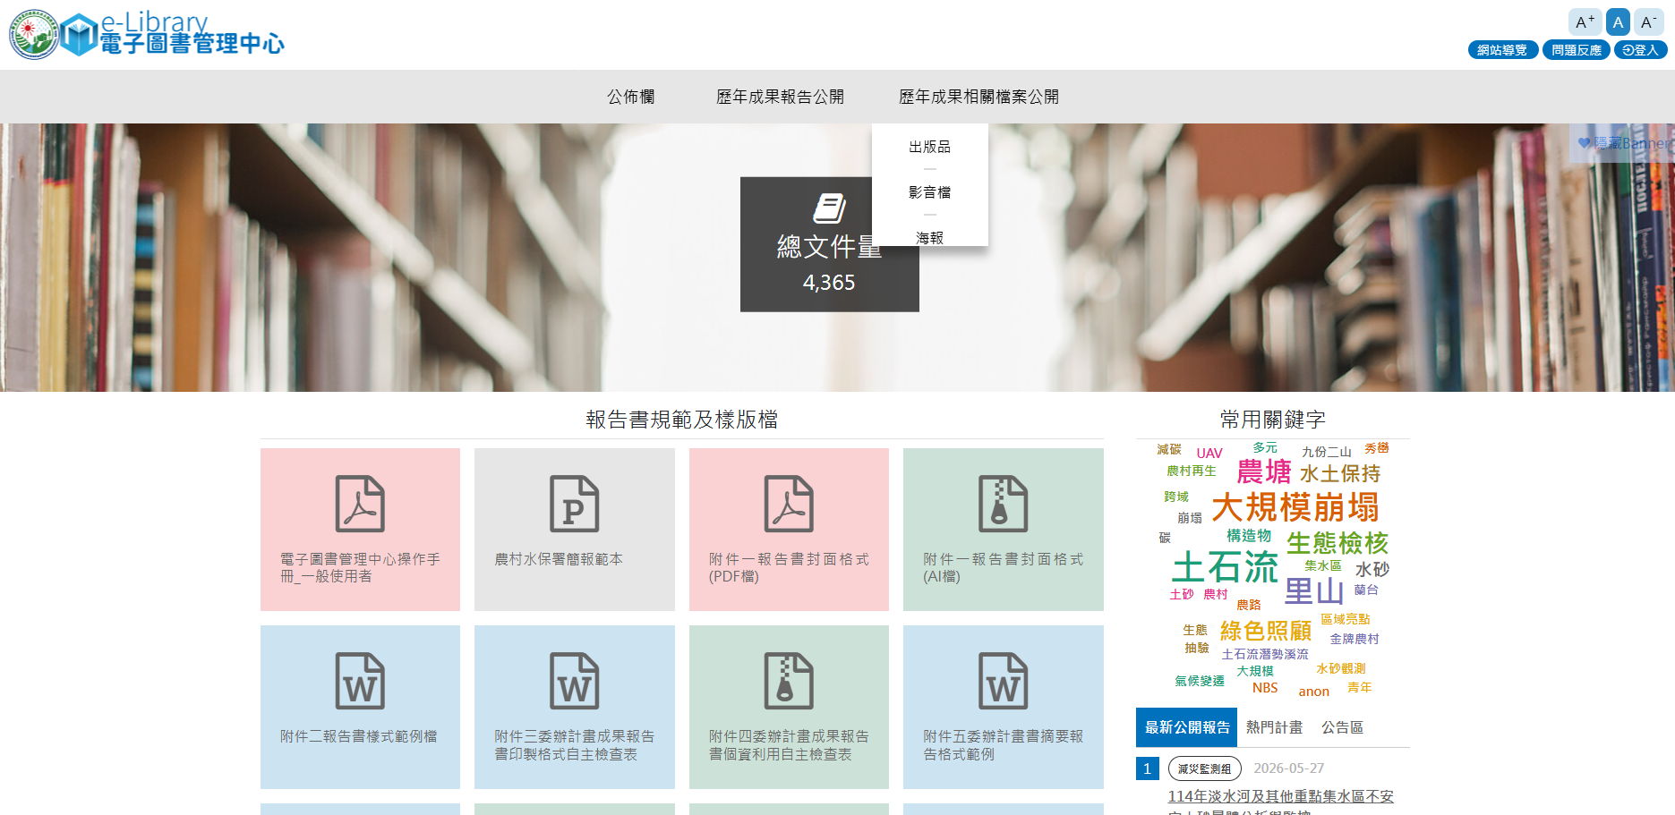Open the 附件二報告書樣式範例檔 link
Viewport: 1675px width, 815px height.
pyautogui.click(x=359, y=736)
